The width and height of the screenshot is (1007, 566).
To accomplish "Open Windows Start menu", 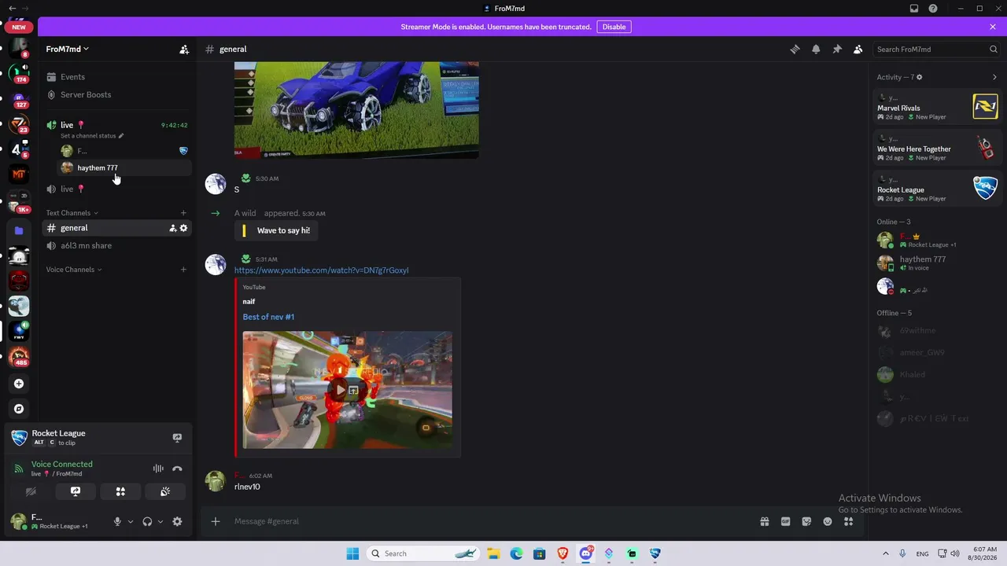I will pyautogui.click(x=352, y=553).
